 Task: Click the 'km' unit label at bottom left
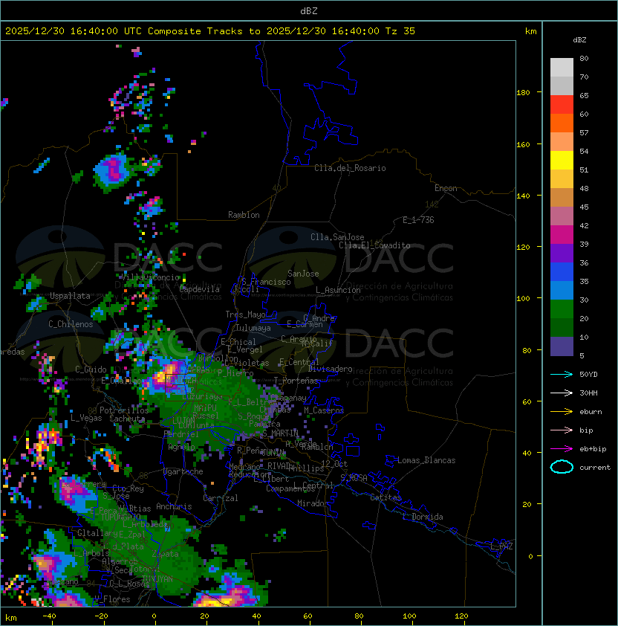[x=11, y=618]
